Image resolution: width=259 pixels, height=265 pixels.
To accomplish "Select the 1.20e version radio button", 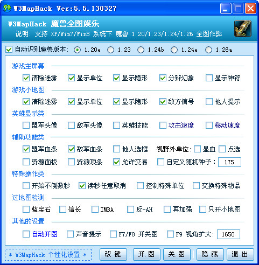I will point(77,50).
